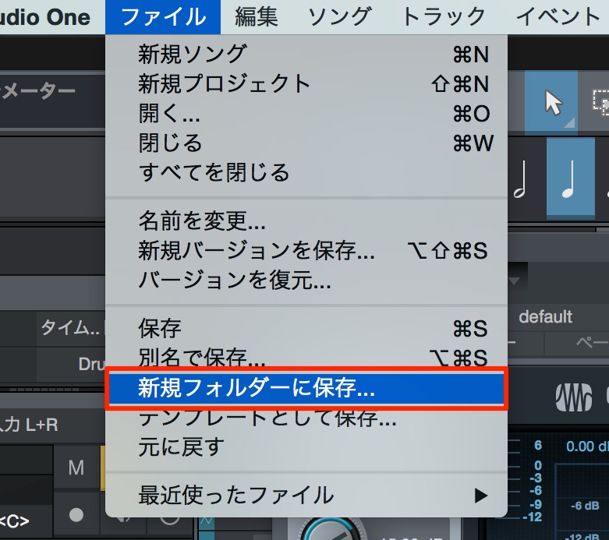The height and width of the screenshot is (540, 609).
Task: Click the default preset label
Action: (545, 317)
